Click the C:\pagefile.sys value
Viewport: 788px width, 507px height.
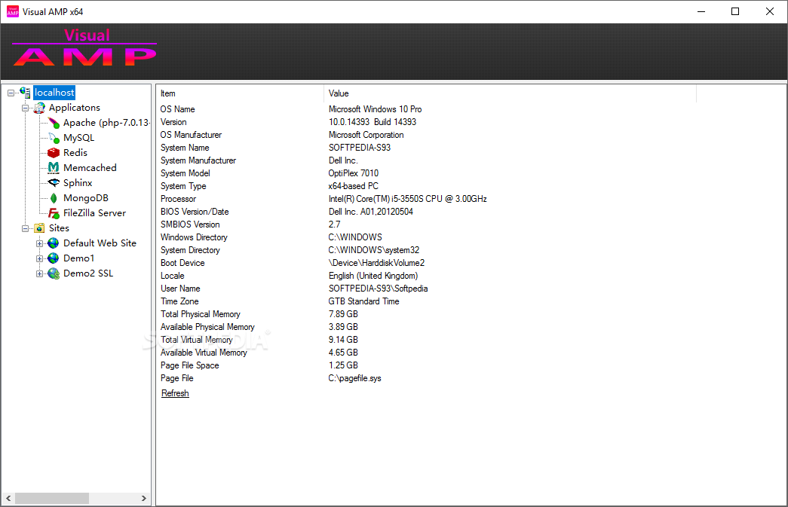click(355, 378)
